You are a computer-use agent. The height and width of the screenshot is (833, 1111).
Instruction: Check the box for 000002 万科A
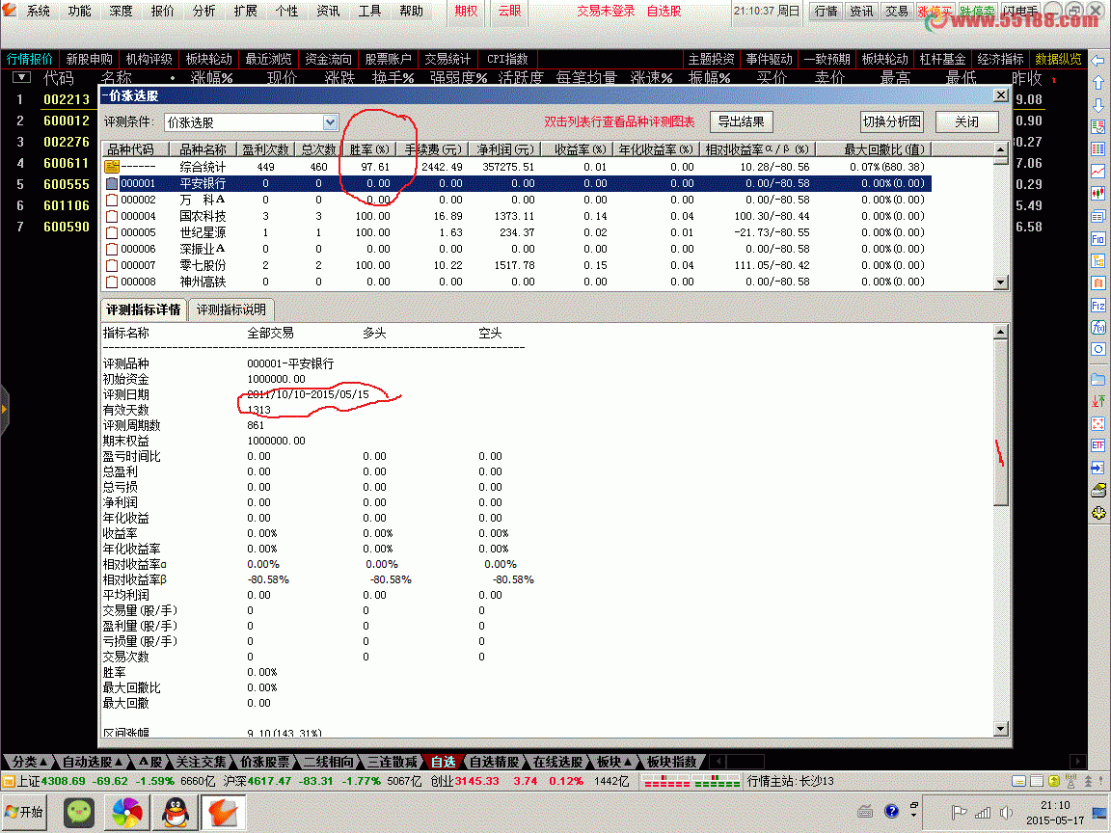[111, 201]
